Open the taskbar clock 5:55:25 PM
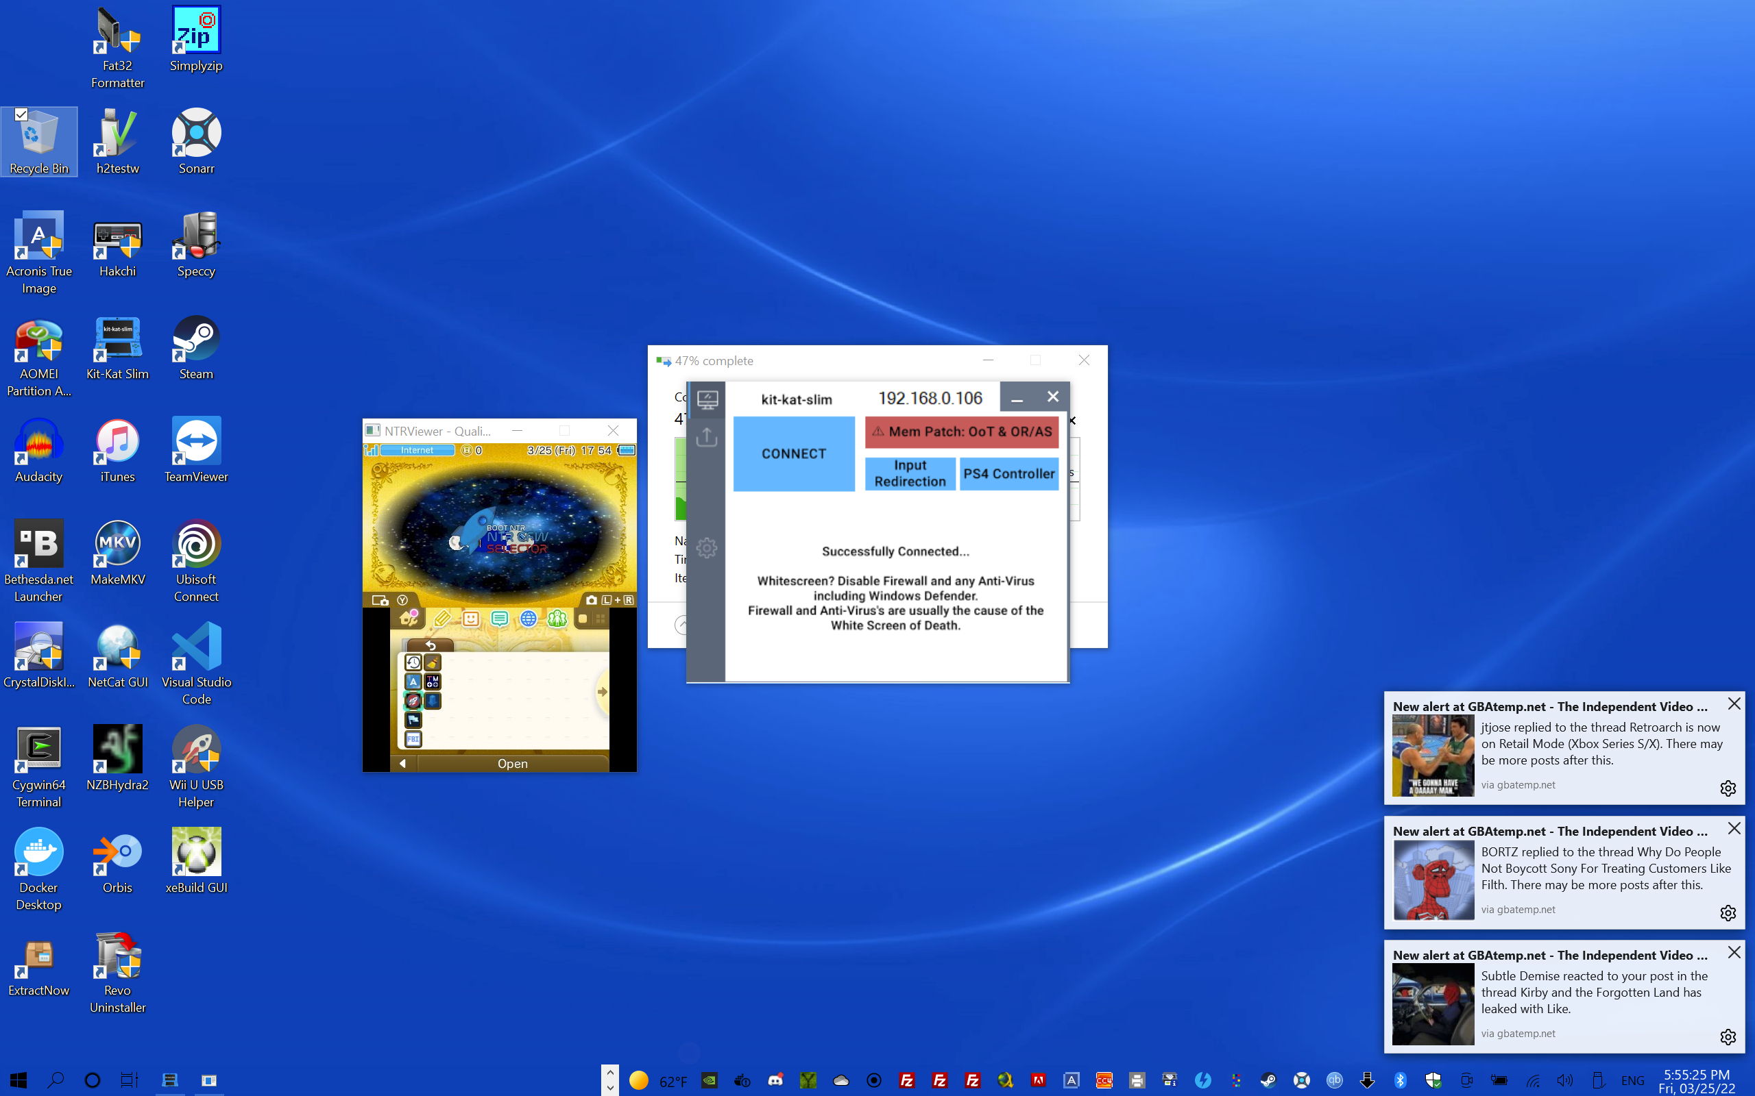Viewport: 1755px width, 1096px height. [x=1696, y=1081]
